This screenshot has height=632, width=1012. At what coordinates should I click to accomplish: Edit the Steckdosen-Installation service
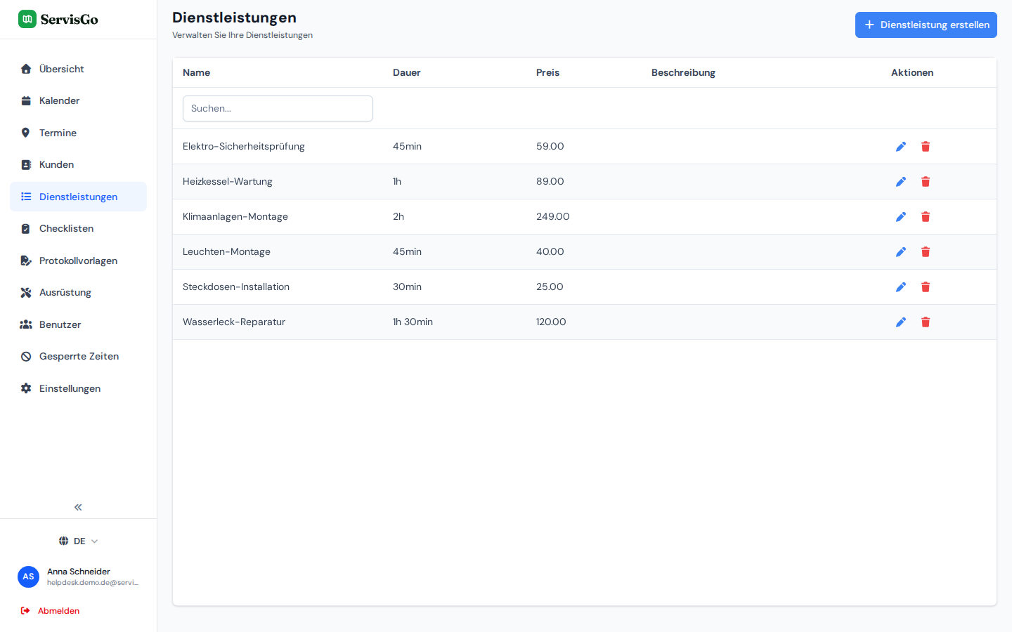pyautogui.click(x=901, y=287)
